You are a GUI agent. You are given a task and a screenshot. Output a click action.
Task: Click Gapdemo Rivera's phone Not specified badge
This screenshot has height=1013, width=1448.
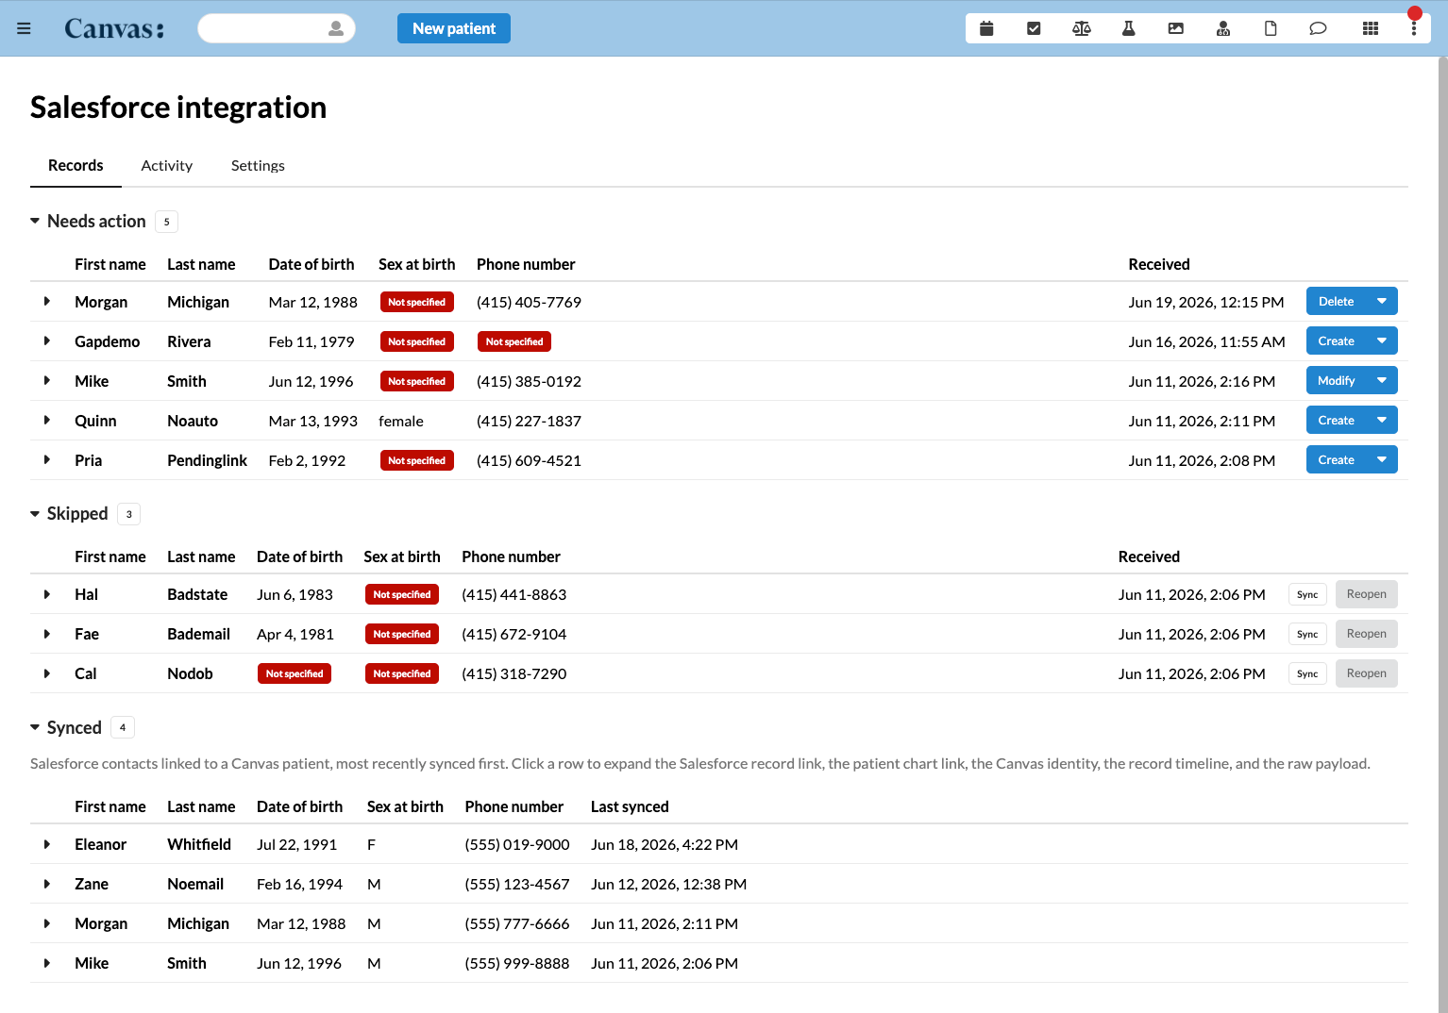(514, 341)
